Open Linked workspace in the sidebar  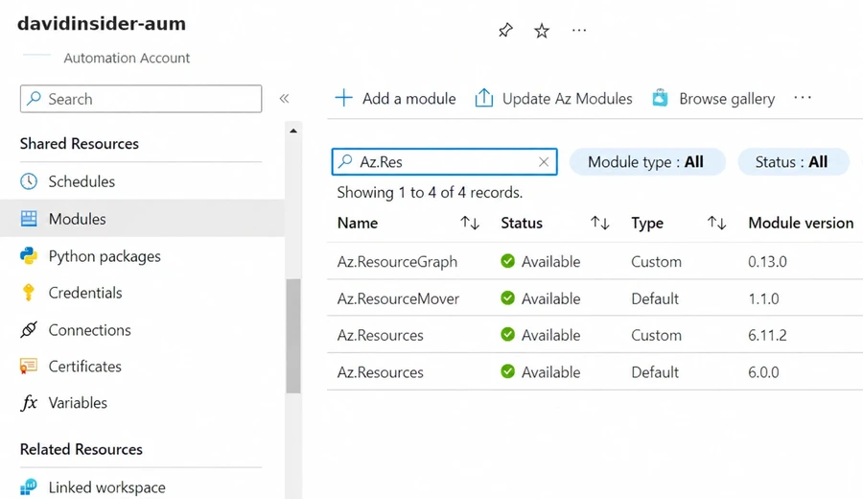point(106,487)
